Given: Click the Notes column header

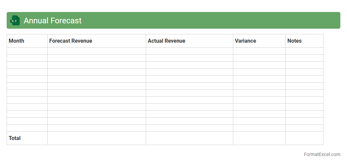Looking at the screenshot, I should [294, 41].
